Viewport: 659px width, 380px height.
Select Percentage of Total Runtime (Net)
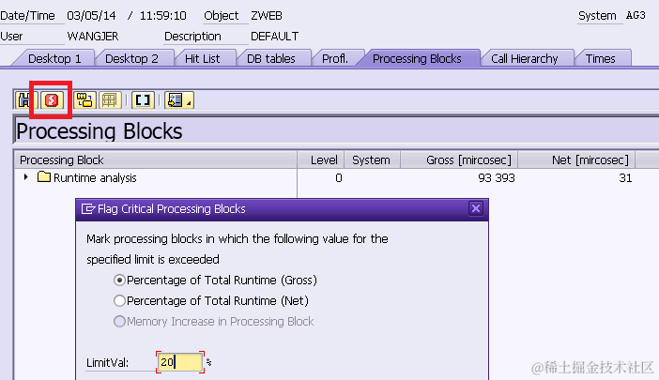pos(119,300)
